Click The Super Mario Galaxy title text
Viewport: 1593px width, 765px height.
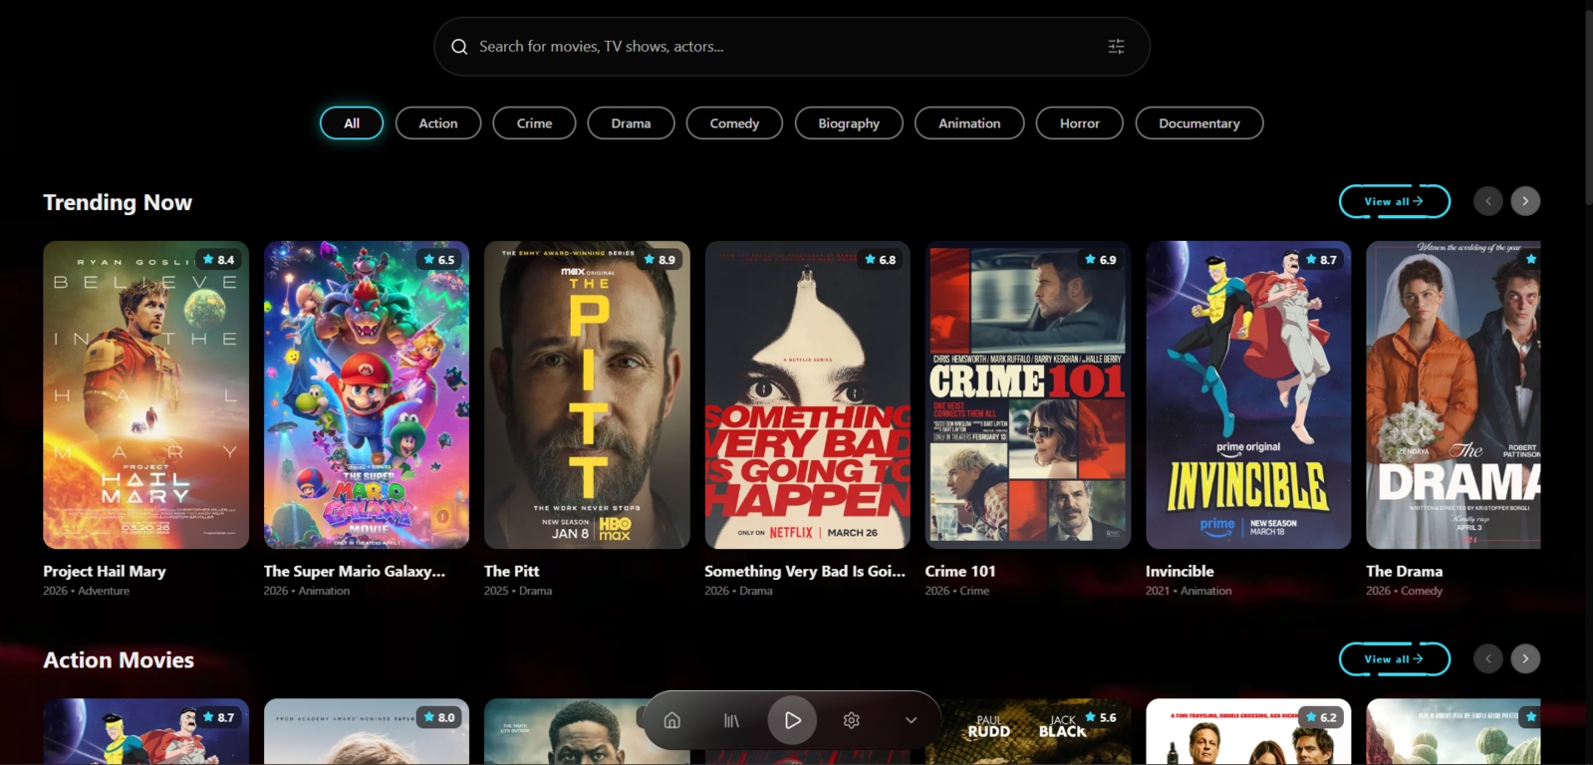point(355,571)
